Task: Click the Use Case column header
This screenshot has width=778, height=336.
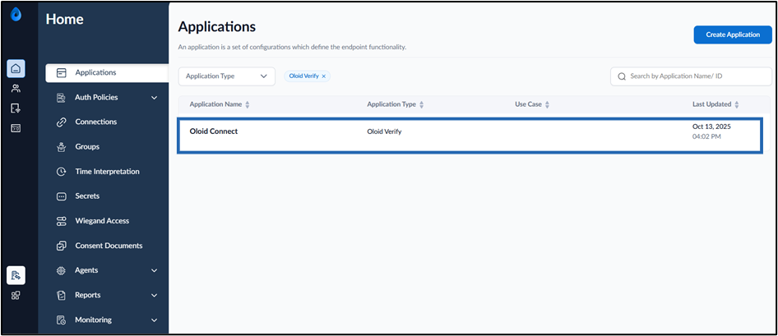Action: (x=529, y=104)
